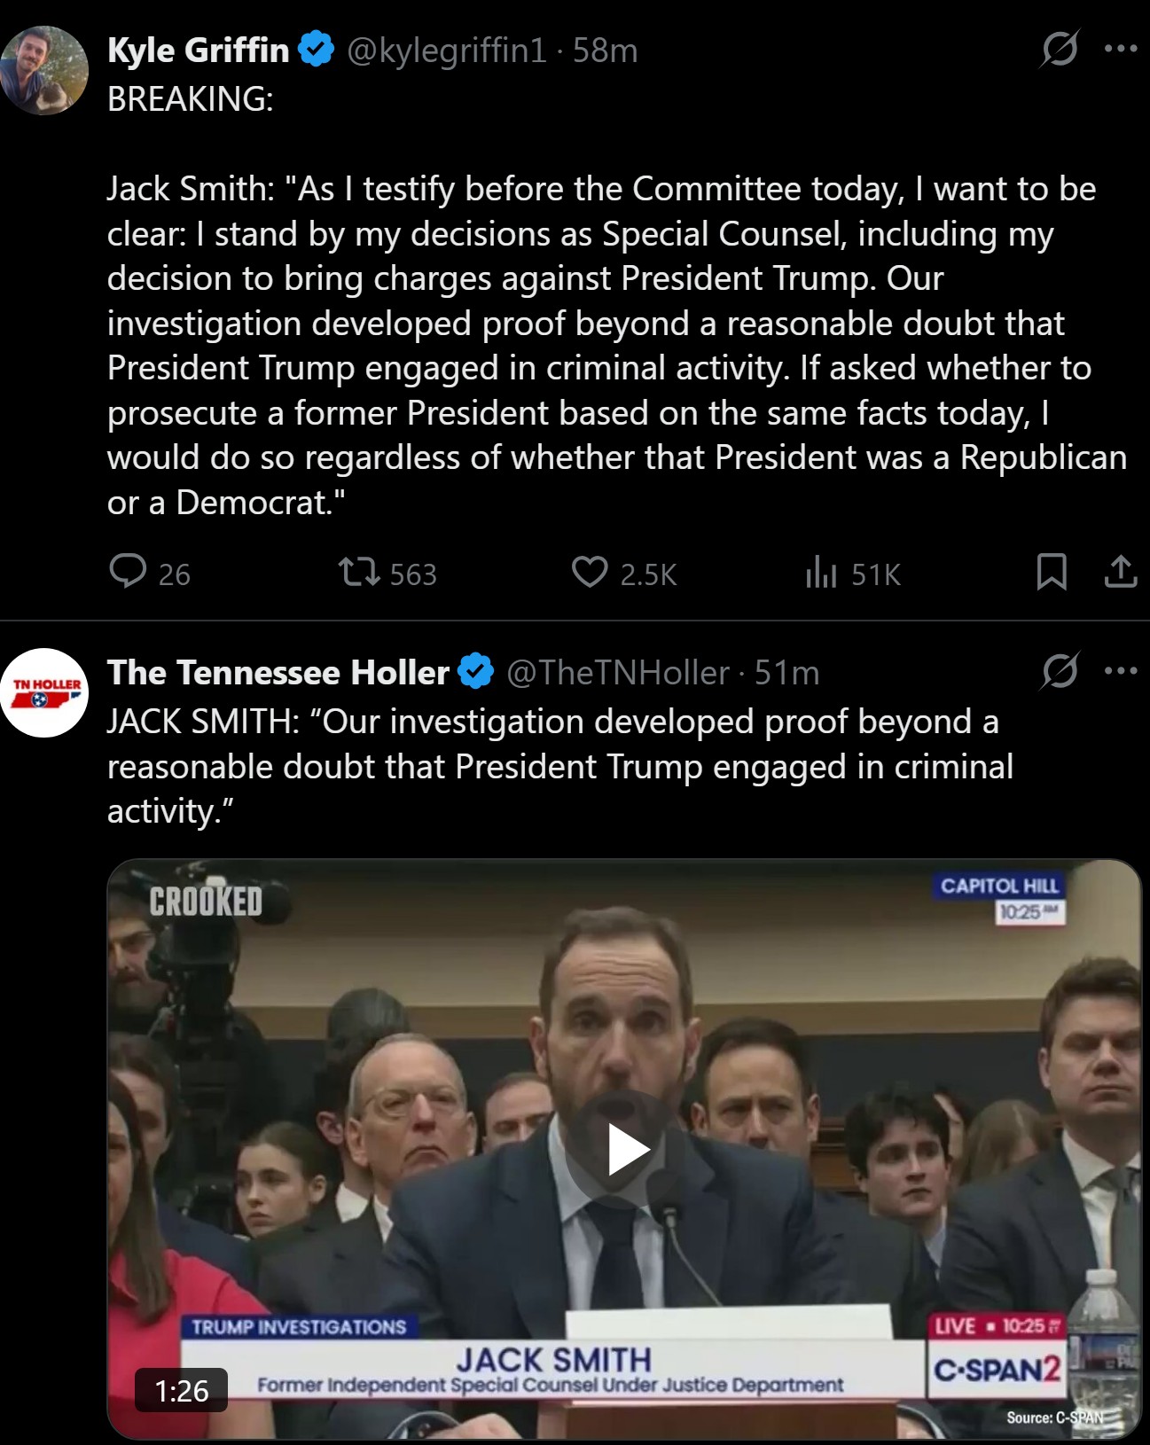Open more options on Tennessee Holler's tweet

point(1121,671)
